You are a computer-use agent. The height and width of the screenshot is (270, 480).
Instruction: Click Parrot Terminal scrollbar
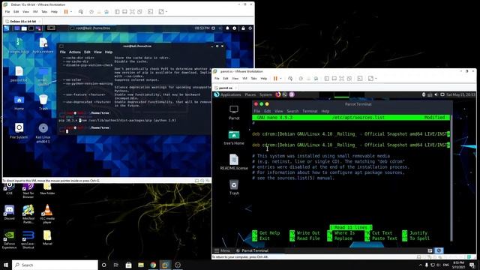pyautogui.click(x=451, y=178)
